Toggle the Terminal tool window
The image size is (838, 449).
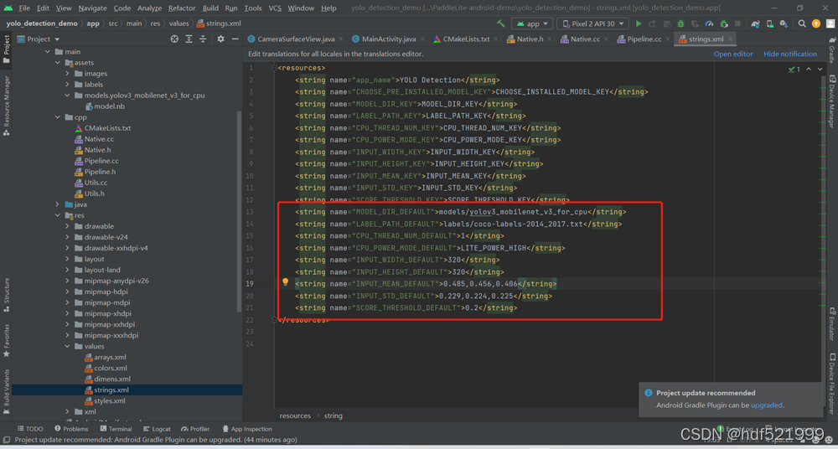pos(116,429)
